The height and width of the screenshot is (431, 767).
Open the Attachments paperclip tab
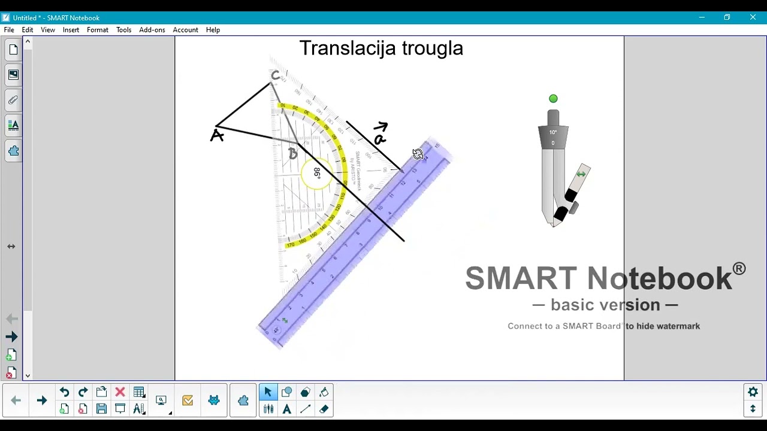pos(13,100)
